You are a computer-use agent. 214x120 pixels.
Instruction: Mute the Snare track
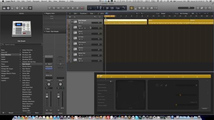tap(80, 34)
